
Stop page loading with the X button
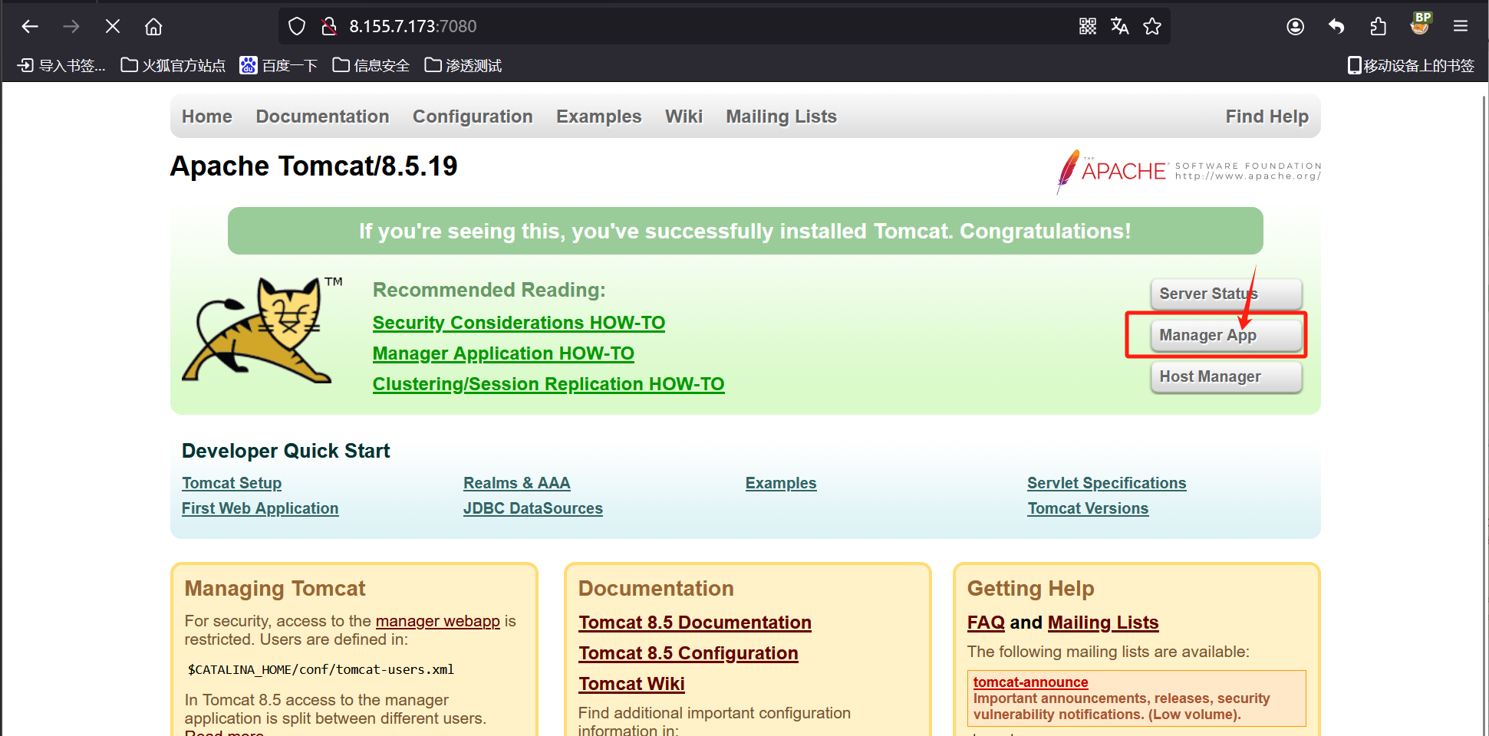pyautogui.click(x=113, y=27)
